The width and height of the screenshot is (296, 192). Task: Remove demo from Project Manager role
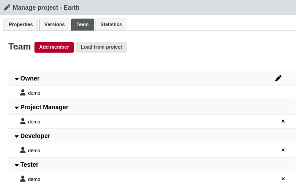tap(283, 121)
